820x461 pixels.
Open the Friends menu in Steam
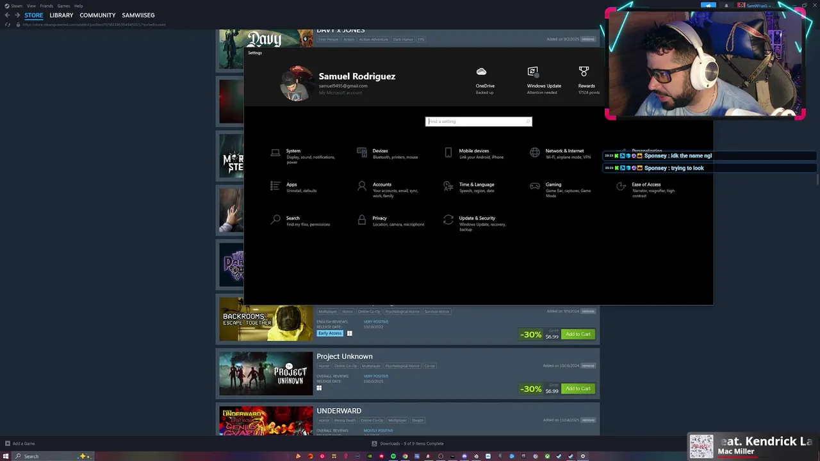47,6
